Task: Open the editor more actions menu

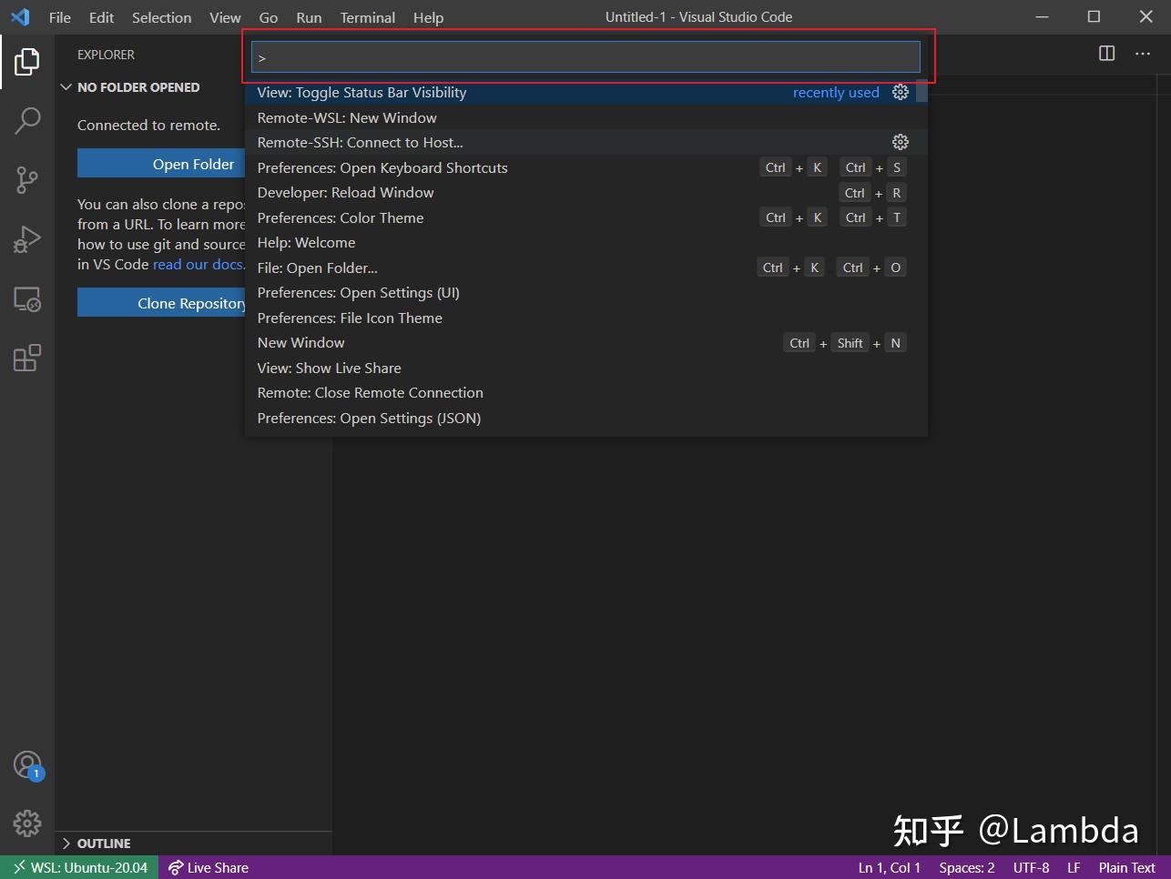Action: [x=1142, y=54]
